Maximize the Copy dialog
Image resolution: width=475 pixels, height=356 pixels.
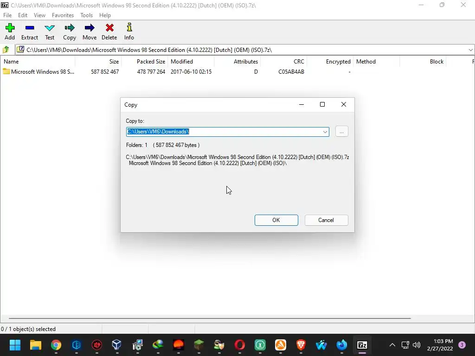click(322, 104)
